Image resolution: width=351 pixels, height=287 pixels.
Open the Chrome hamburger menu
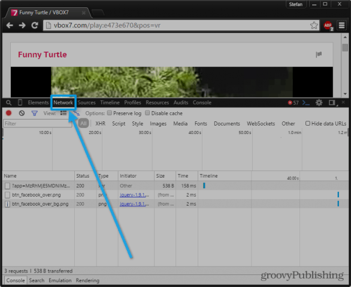[341, 25]
